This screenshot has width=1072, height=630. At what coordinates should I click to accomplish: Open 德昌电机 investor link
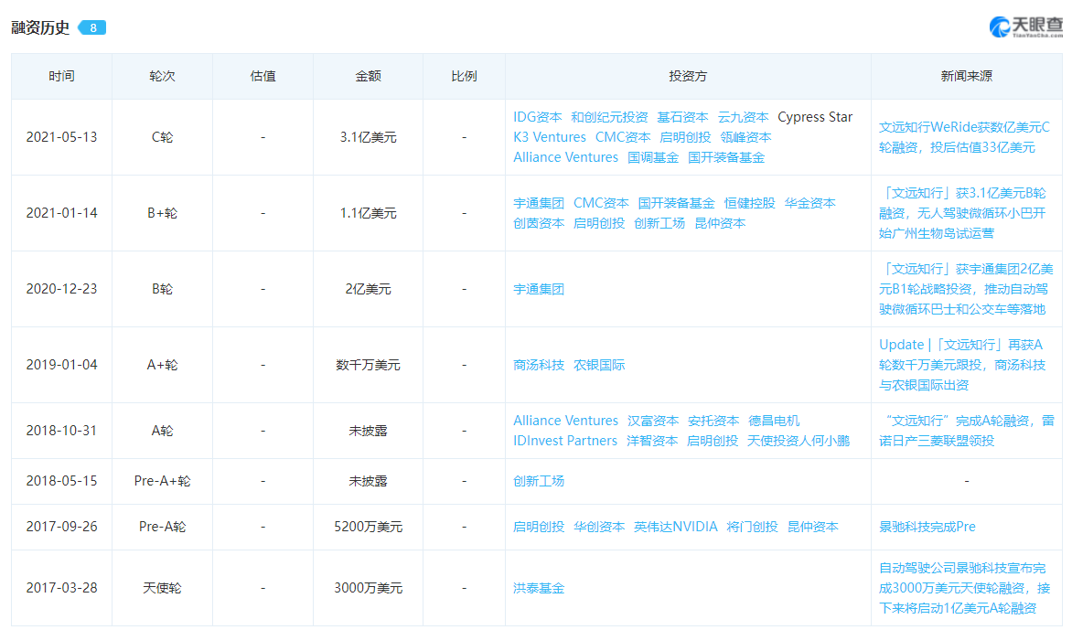[773, 421]
